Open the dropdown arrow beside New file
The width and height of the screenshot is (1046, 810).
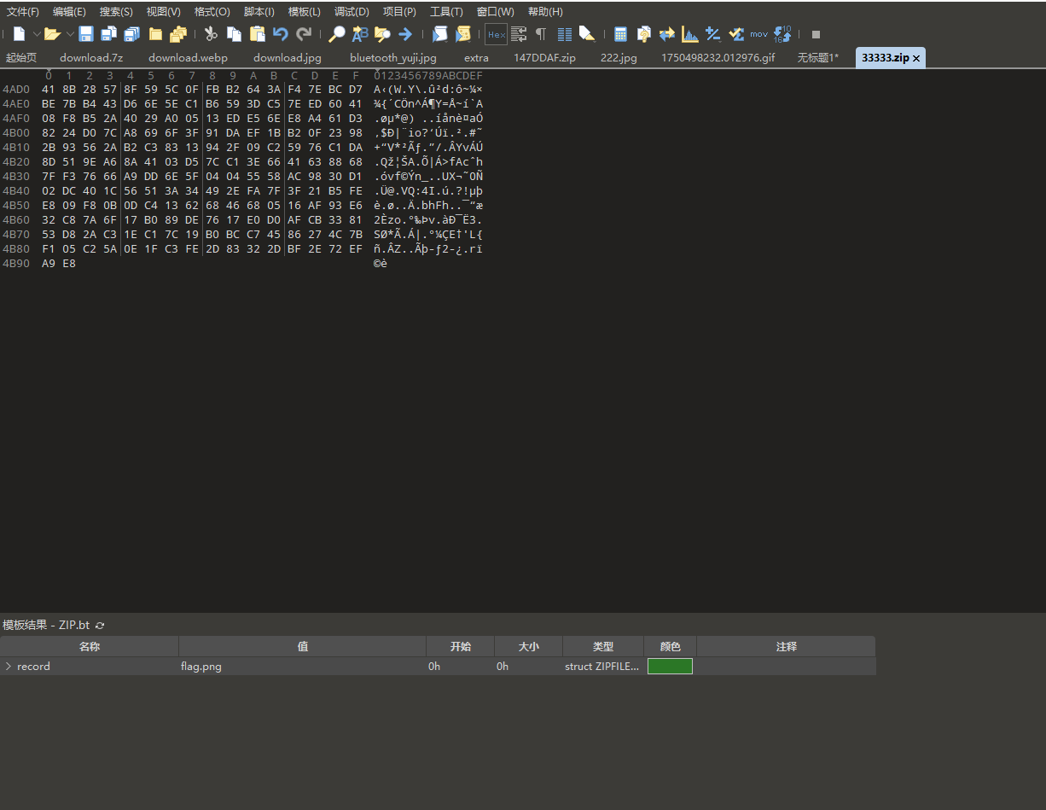click(x=36, y=34)
